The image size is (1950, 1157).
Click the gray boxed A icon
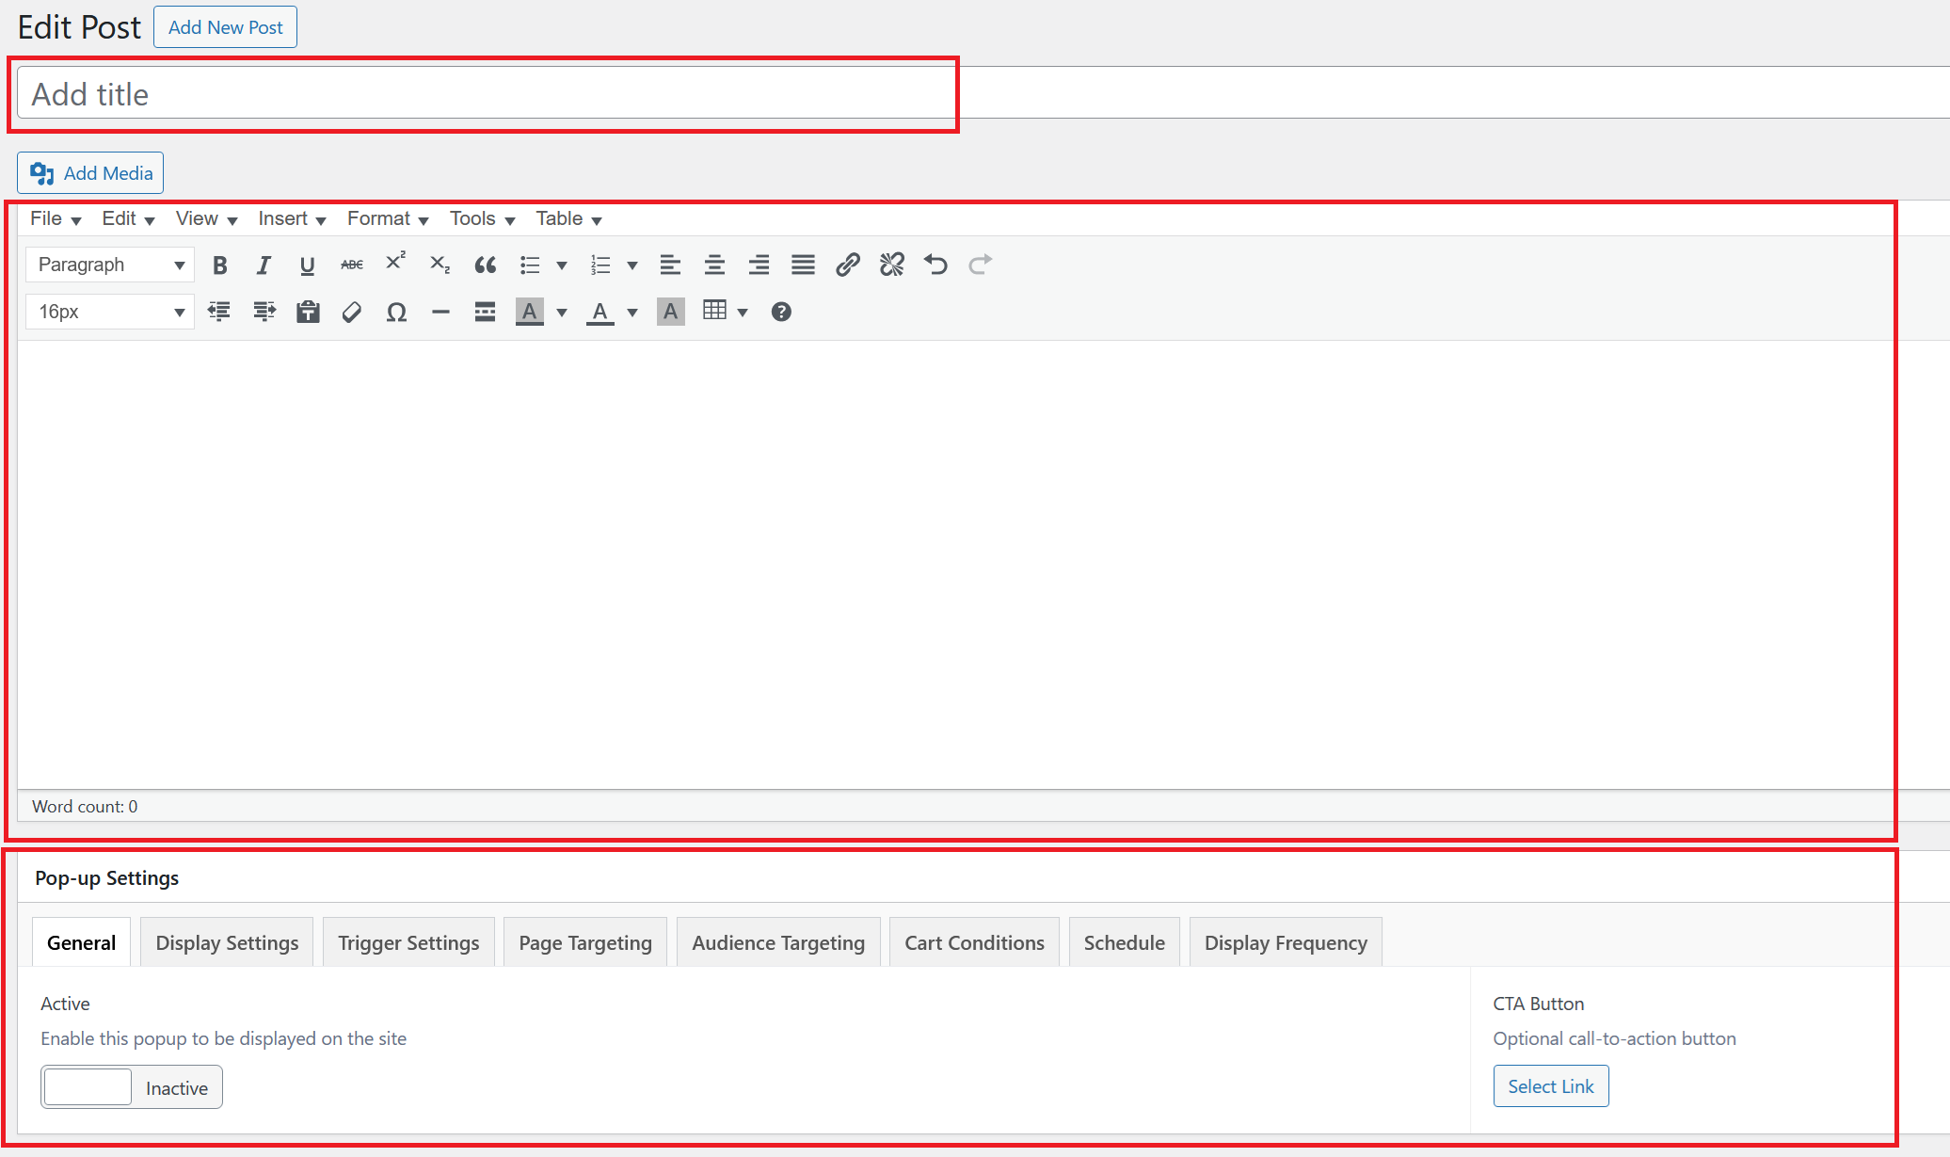coord(670,312)
